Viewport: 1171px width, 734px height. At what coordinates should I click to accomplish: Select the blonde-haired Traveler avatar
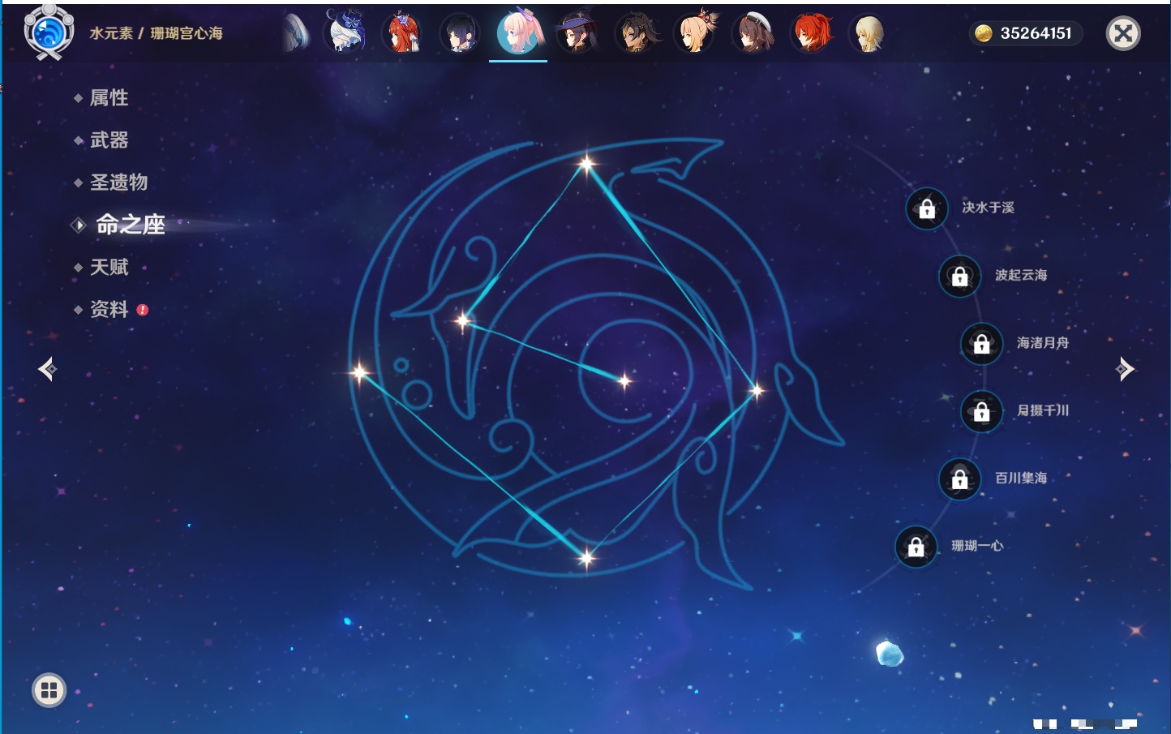pos(868,33)
